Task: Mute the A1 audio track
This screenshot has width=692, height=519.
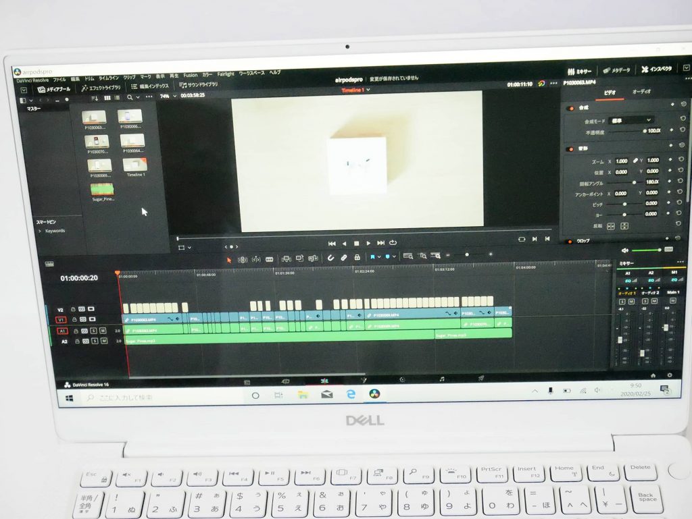Action: (103, 331)
